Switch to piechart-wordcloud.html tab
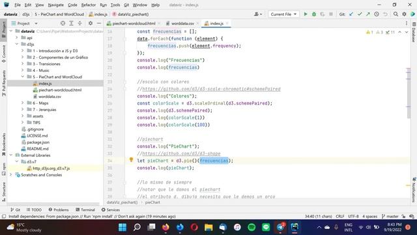Viewport: 417px width, 235px height. 134,23
